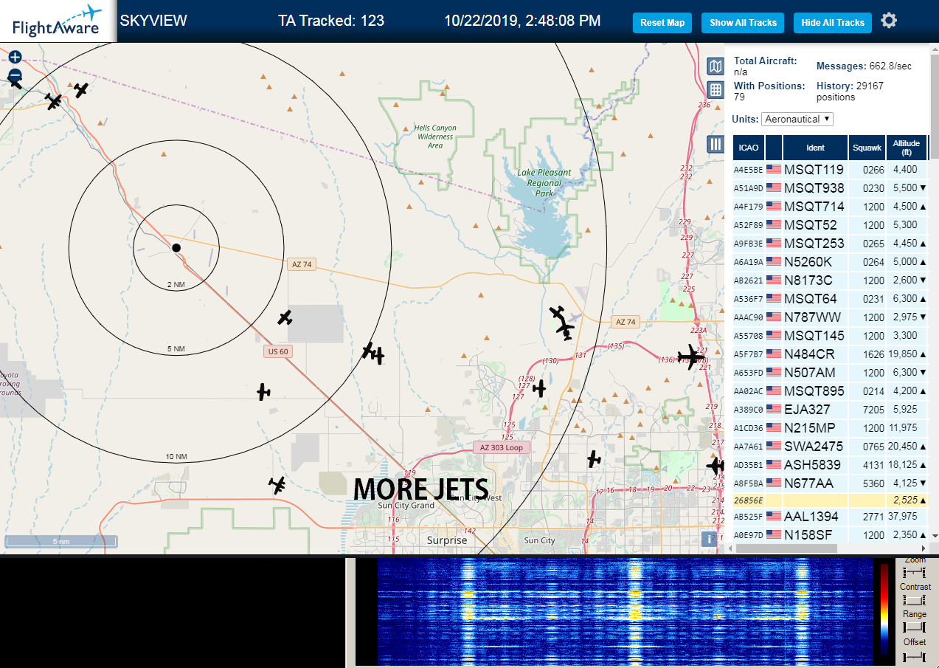Click the Reset Map button
The height and width of the screenshot is (668, 939).
pyautogui.click(x=662, y=23)
